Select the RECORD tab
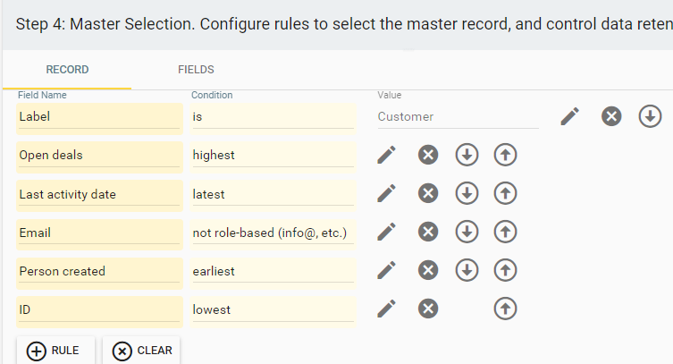Screen dimensions: 673x364 (x=67, y=70)
